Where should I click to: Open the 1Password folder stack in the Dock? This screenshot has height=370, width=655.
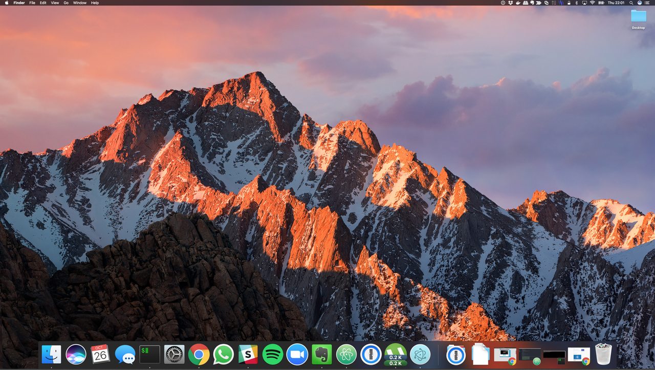(456, 354)
